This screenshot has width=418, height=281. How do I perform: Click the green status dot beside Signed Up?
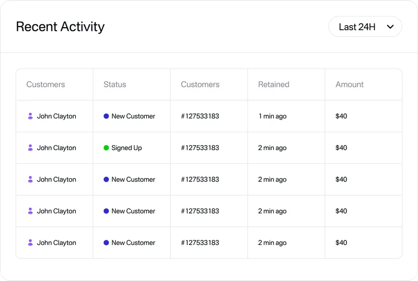106,148
